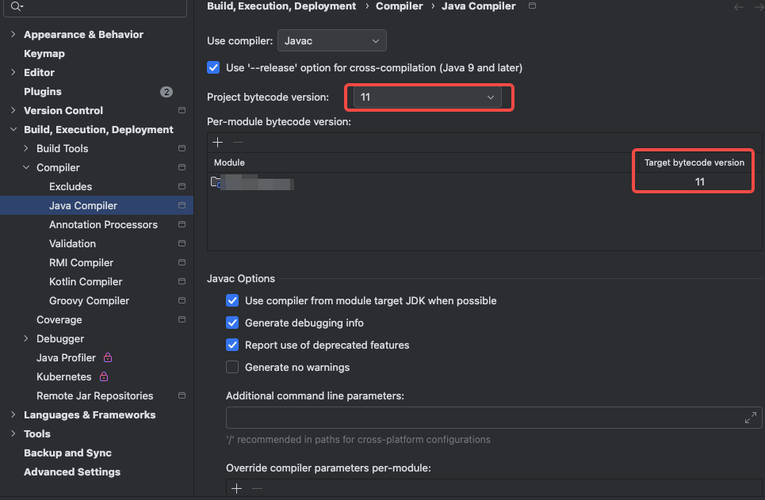Click the project-level icon beside RMI Compiler
Screen dimensions: 765x500
point(182,262)
